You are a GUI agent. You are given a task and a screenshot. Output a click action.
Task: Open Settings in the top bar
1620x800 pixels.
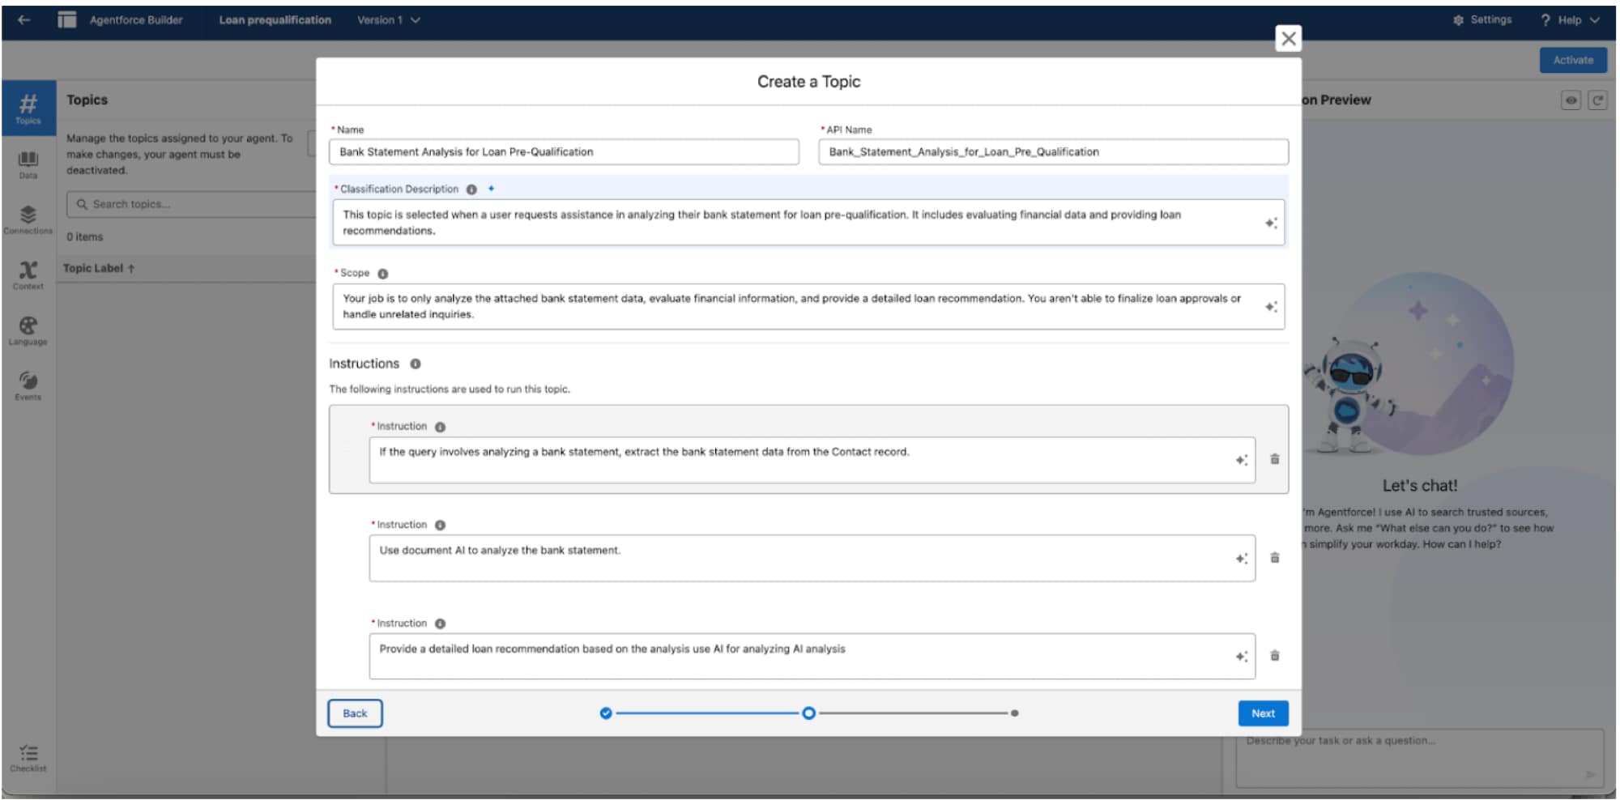1481,20
